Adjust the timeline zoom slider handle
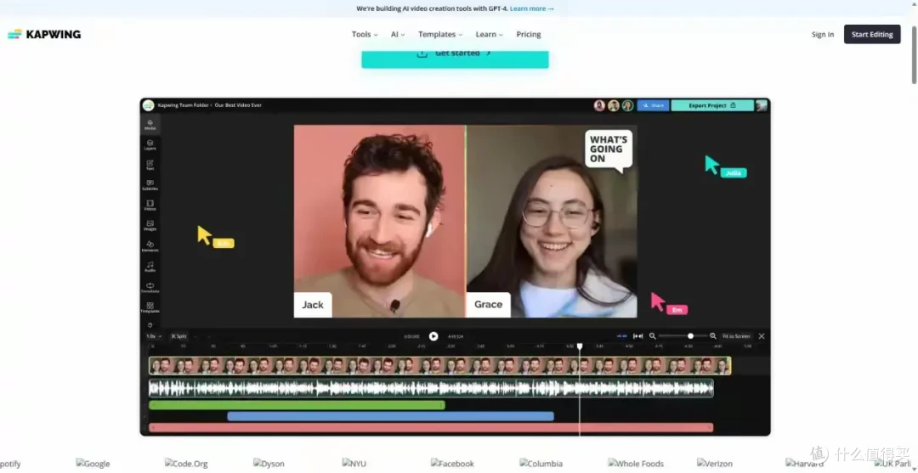Screen dimensions: 918x473 click(x=690, y=336)
